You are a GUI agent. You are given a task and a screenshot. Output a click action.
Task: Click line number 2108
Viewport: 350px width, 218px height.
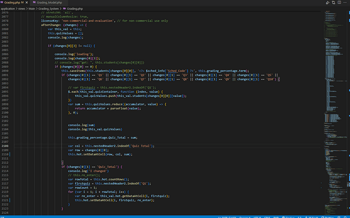point(5,146)
